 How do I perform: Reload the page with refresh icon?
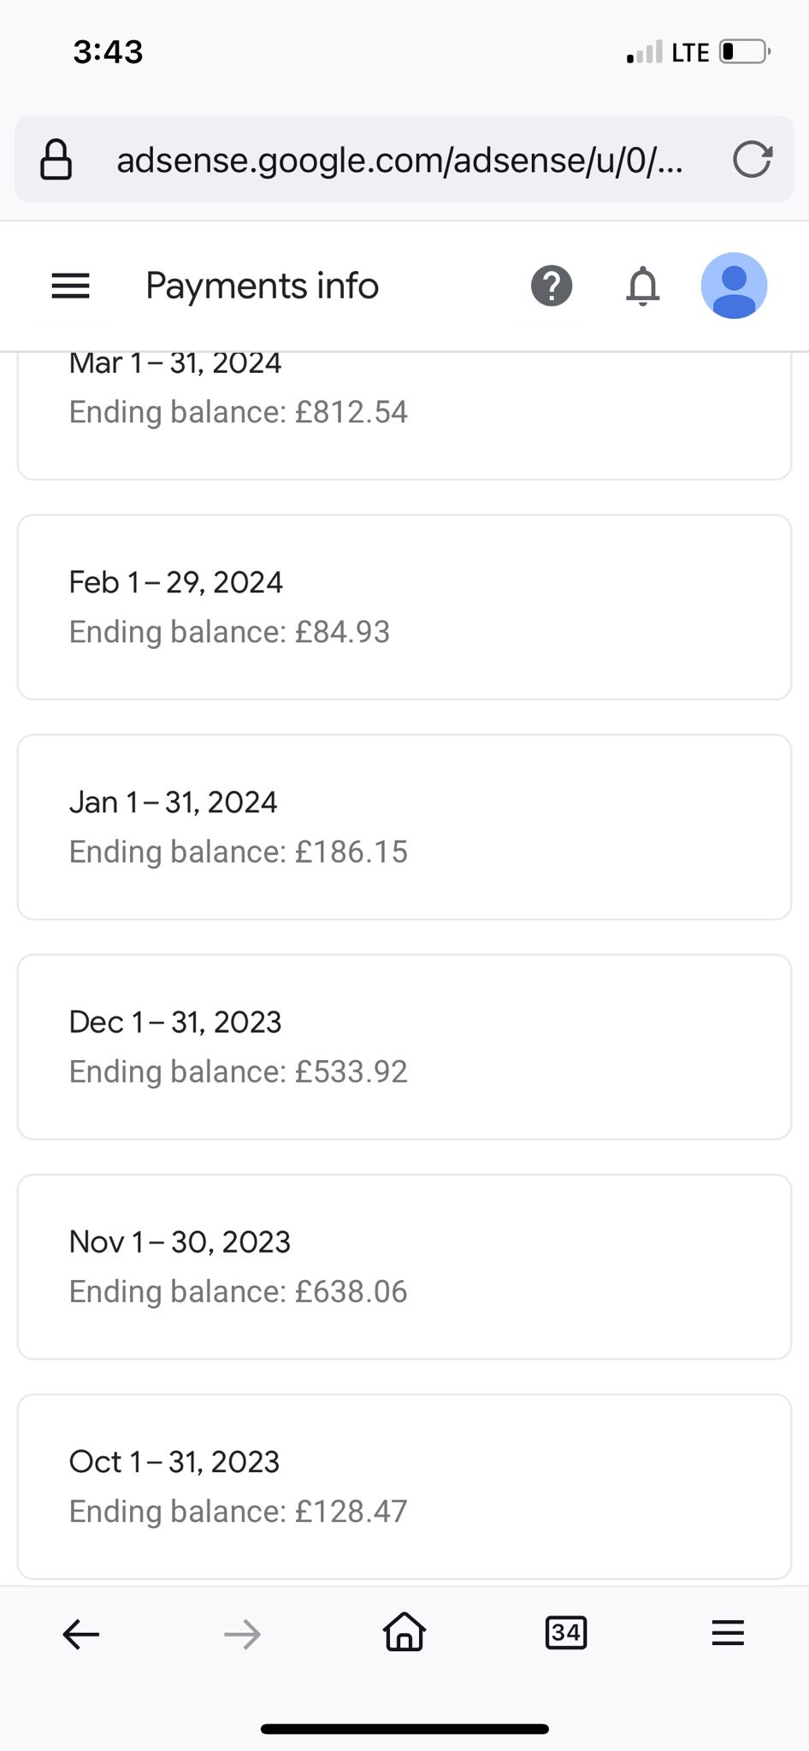click(753, 159)
